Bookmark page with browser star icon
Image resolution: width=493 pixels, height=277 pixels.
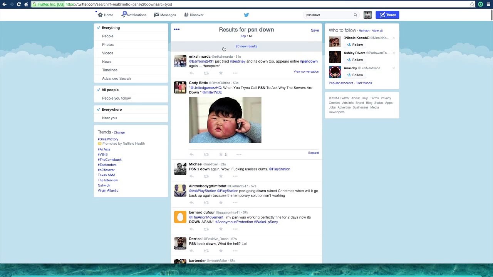tap(472, 4)
